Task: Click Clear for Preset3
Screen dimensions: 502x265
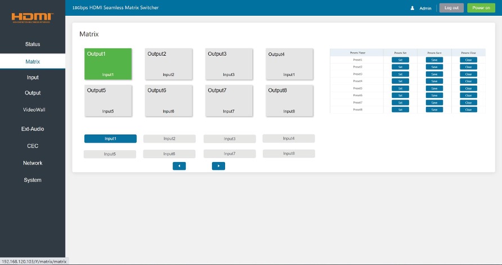Action: [468, 74]
